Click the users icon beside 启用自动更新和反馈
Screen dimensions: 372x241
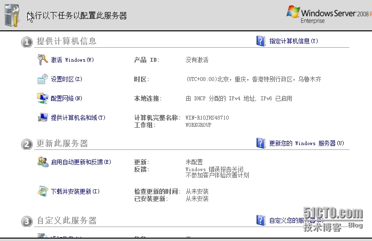tap(43, 161)
